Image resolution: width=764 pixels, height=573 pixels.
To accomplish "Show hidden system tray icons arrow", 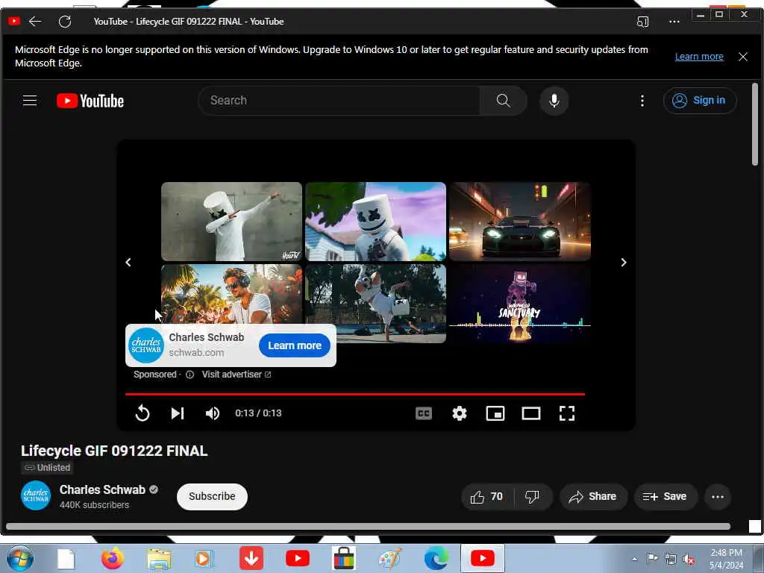I will click(634, 559).
